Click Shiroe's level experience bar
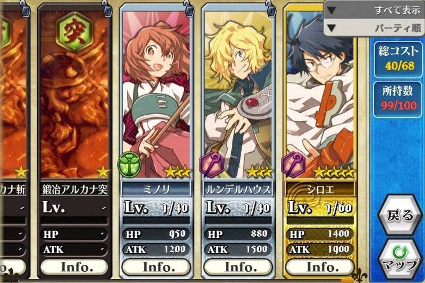The image size is (425, 283). pyautogui.click(x=320, y=220)
